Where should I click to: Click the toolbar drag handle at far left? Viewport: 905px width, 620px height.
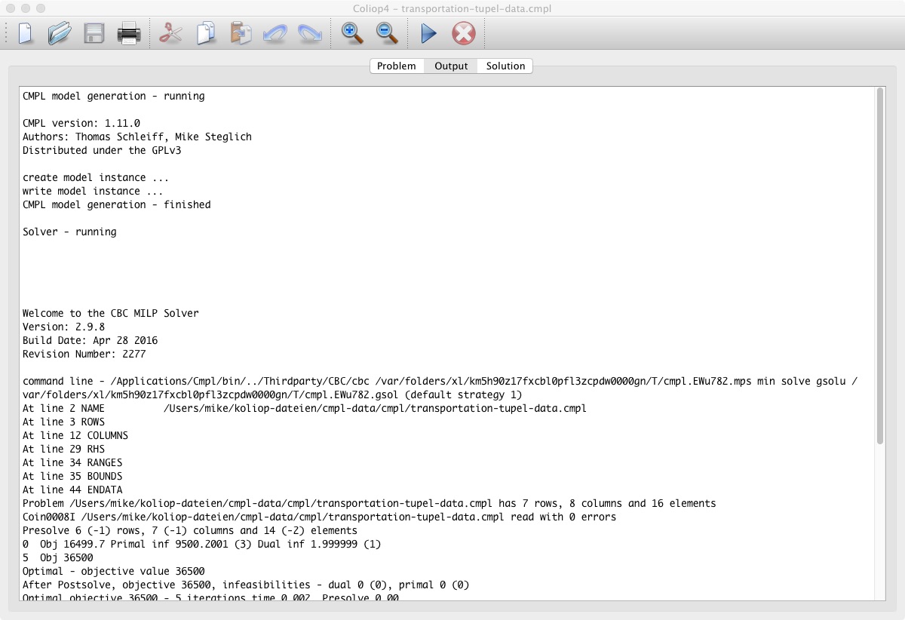pyautogui.click(x=7, y=34)
